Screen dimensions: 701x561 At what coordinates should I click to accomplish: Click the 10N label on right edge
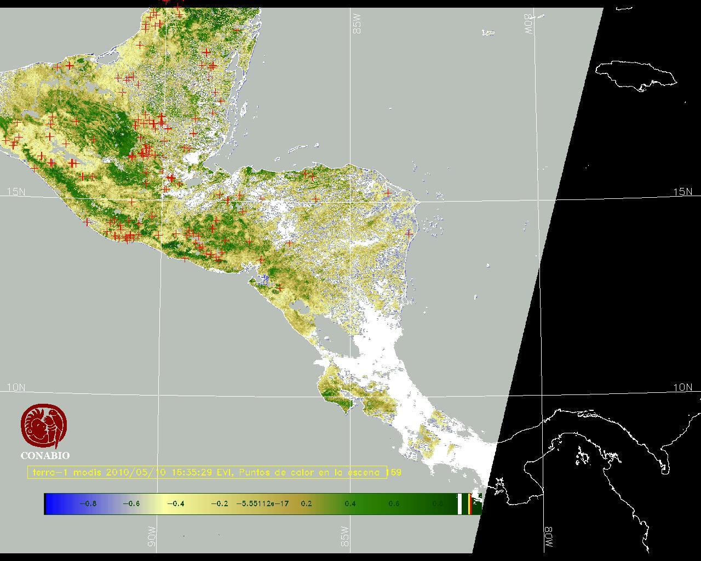tap(682, 387)
